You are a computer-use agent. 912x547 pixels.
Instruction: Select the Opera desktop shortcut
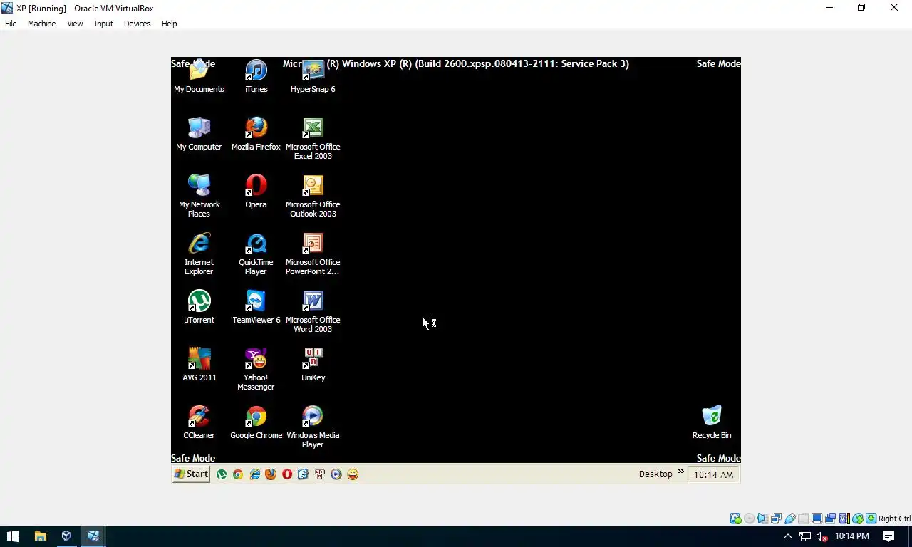tap(256, 192)
